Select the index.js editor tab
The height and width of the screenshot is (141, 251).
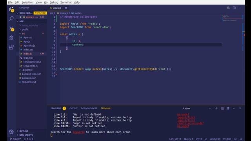click(58, 8)
